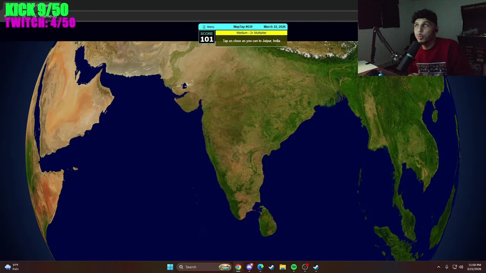This screenshot has width=486, height=273.
Task: Open the clock showing 11:00 PM
Action: click(474, 267)
